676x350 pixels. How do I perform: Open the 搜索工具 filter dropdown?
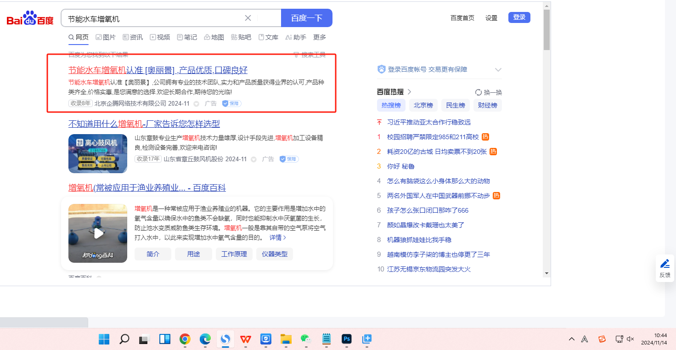pos(310,55)
